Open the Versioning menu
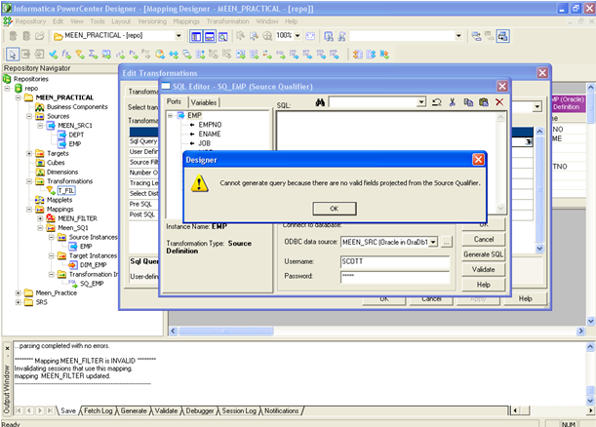 152,21
